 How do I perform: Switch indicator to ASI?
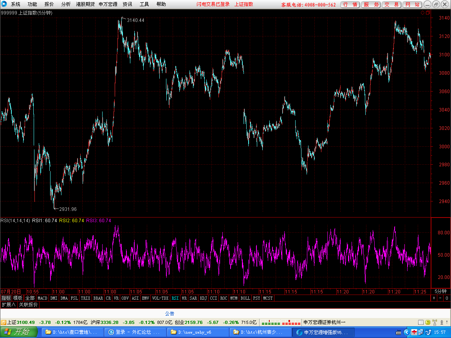coord(135,298)
